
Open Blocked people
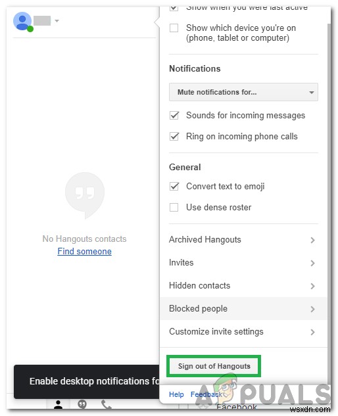pyautogui.click(x=243, y=309)
